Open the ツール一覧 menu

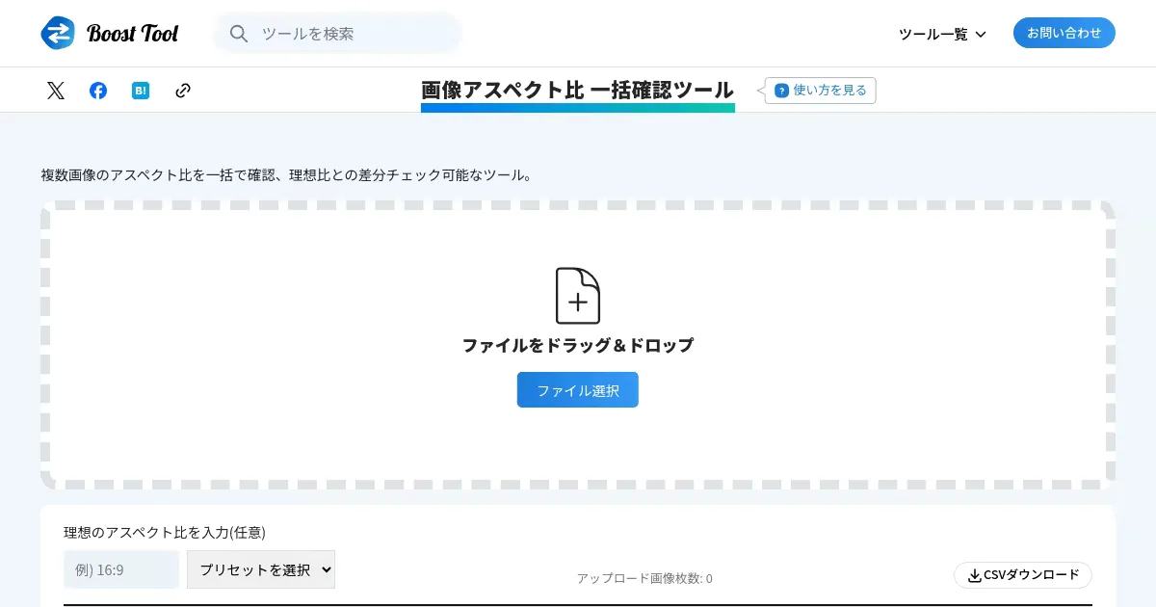933,34
